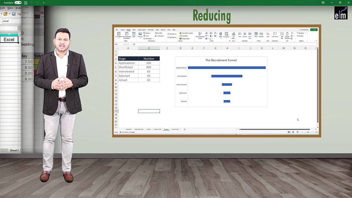The image size is (352, 198).
Task: Click Recommended Charts
Action: pos(200,35)
